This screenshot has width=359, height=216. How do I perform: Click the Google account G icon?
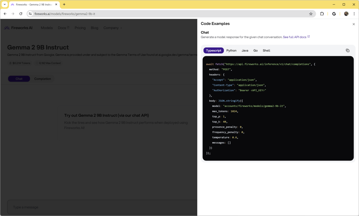click(334, 14)
